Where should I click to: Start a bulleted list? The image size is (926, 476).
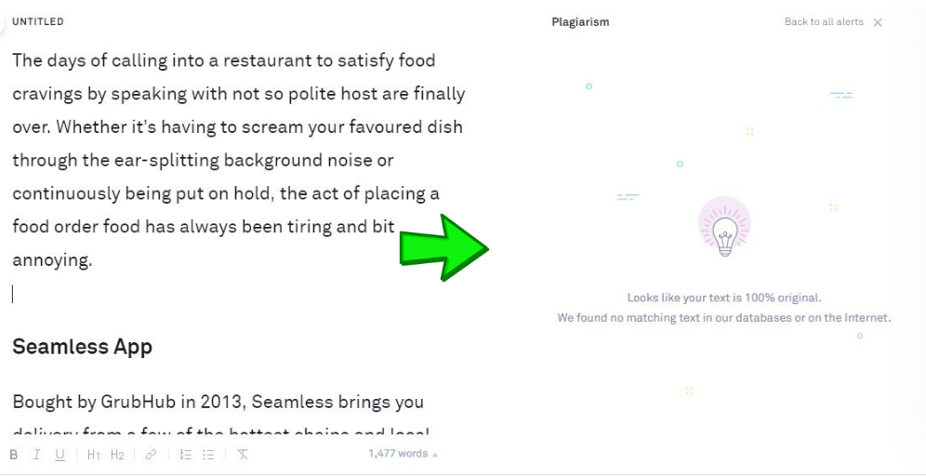click(x=208, y=455)
